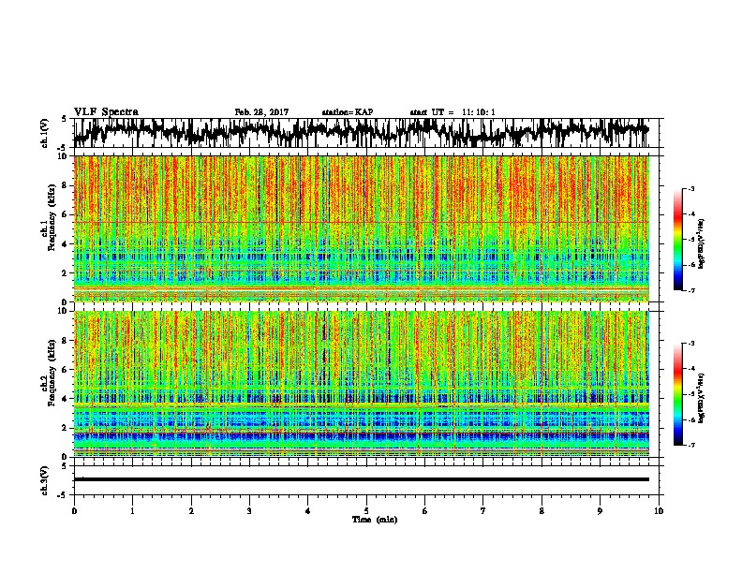Click the "8" kHz tick of ch.1 spectrogram
The width and height of the screenshot is (742, 573).
[x=67, y=185]
